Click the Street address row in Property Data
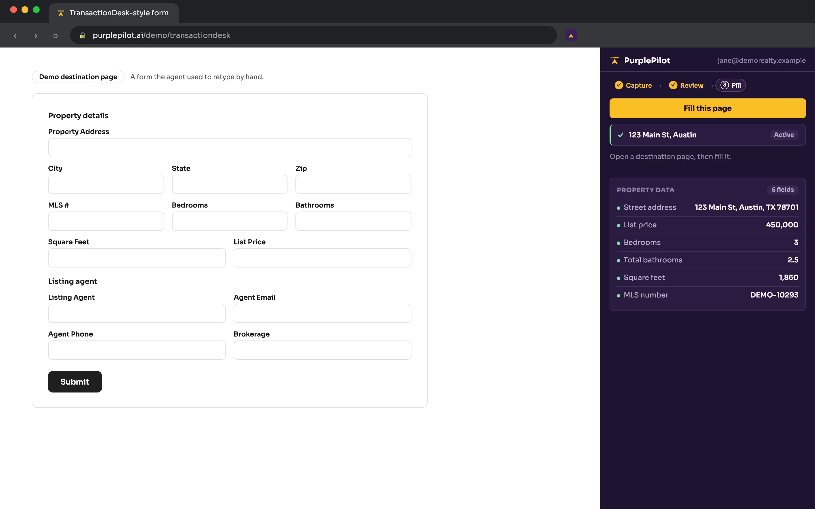Viewport: 815px width, 509px height. click(x=707, y=207)
